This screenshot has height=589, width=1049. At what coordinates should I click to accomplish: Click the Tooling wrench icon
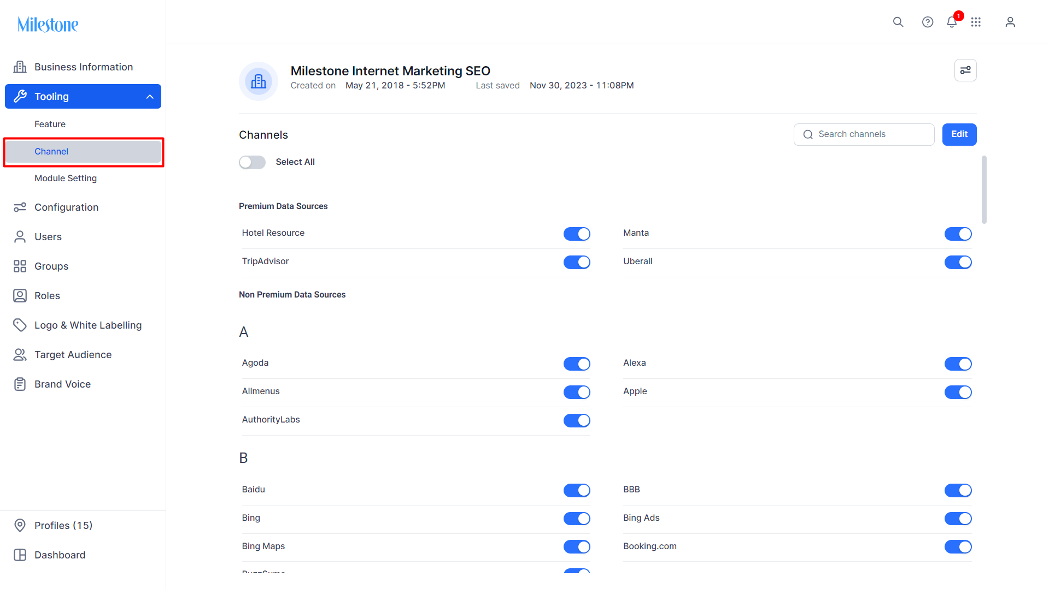pyautogui.click(x=20, y=96)
